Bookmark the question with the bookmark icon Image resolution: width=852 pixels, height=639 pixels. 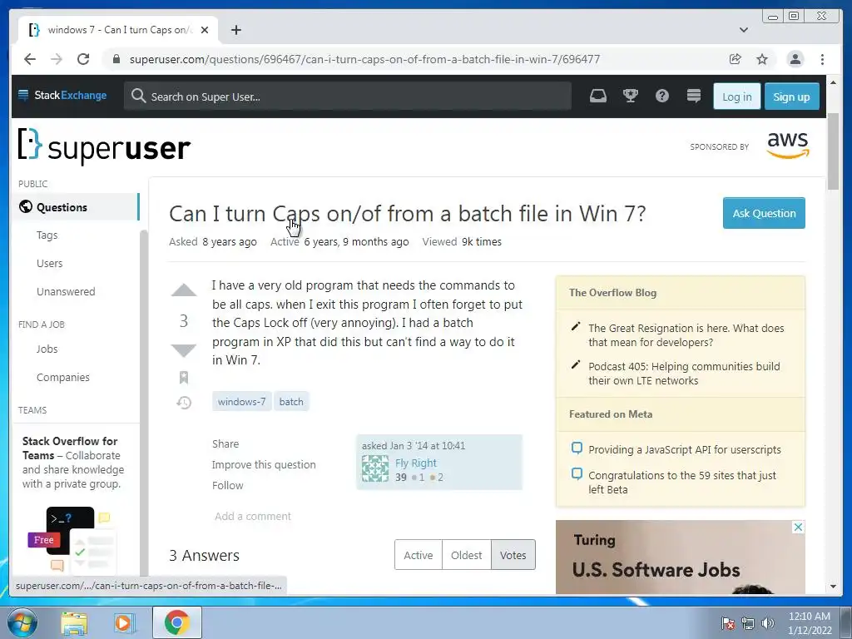(x=184, y=377)
